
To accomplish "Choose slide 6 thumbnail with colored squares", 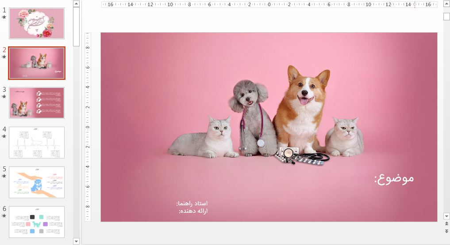I will (37, 222).
